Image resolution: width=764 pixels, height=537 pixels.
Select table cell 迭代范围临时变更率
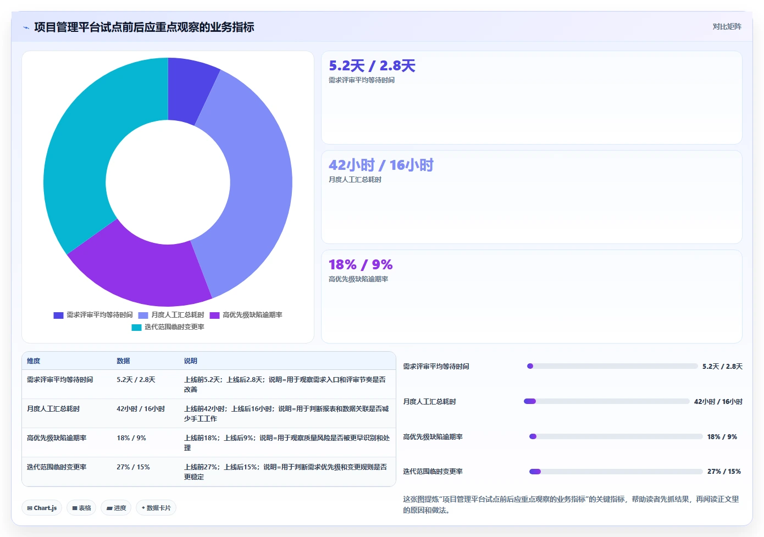[57, 467]
